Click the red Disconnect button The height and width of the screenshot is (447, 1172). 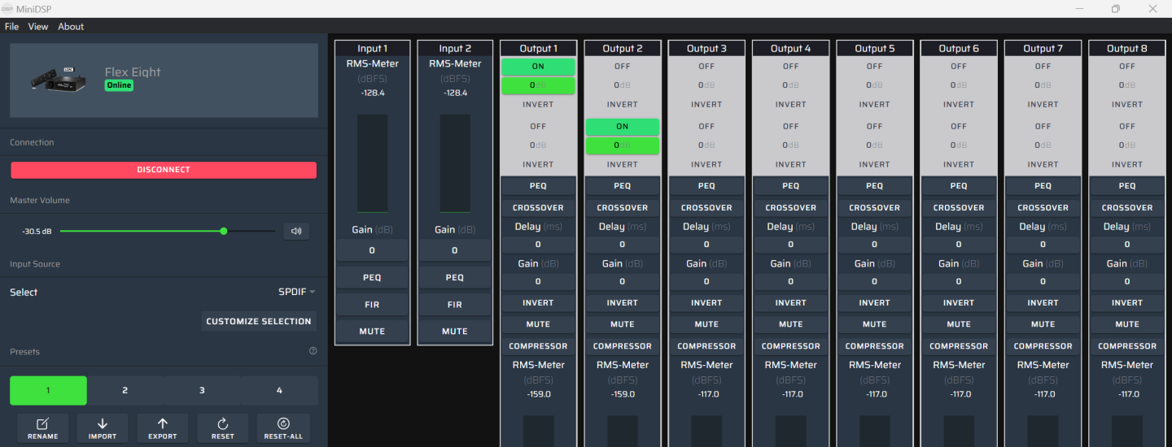(x=164, y=170)
